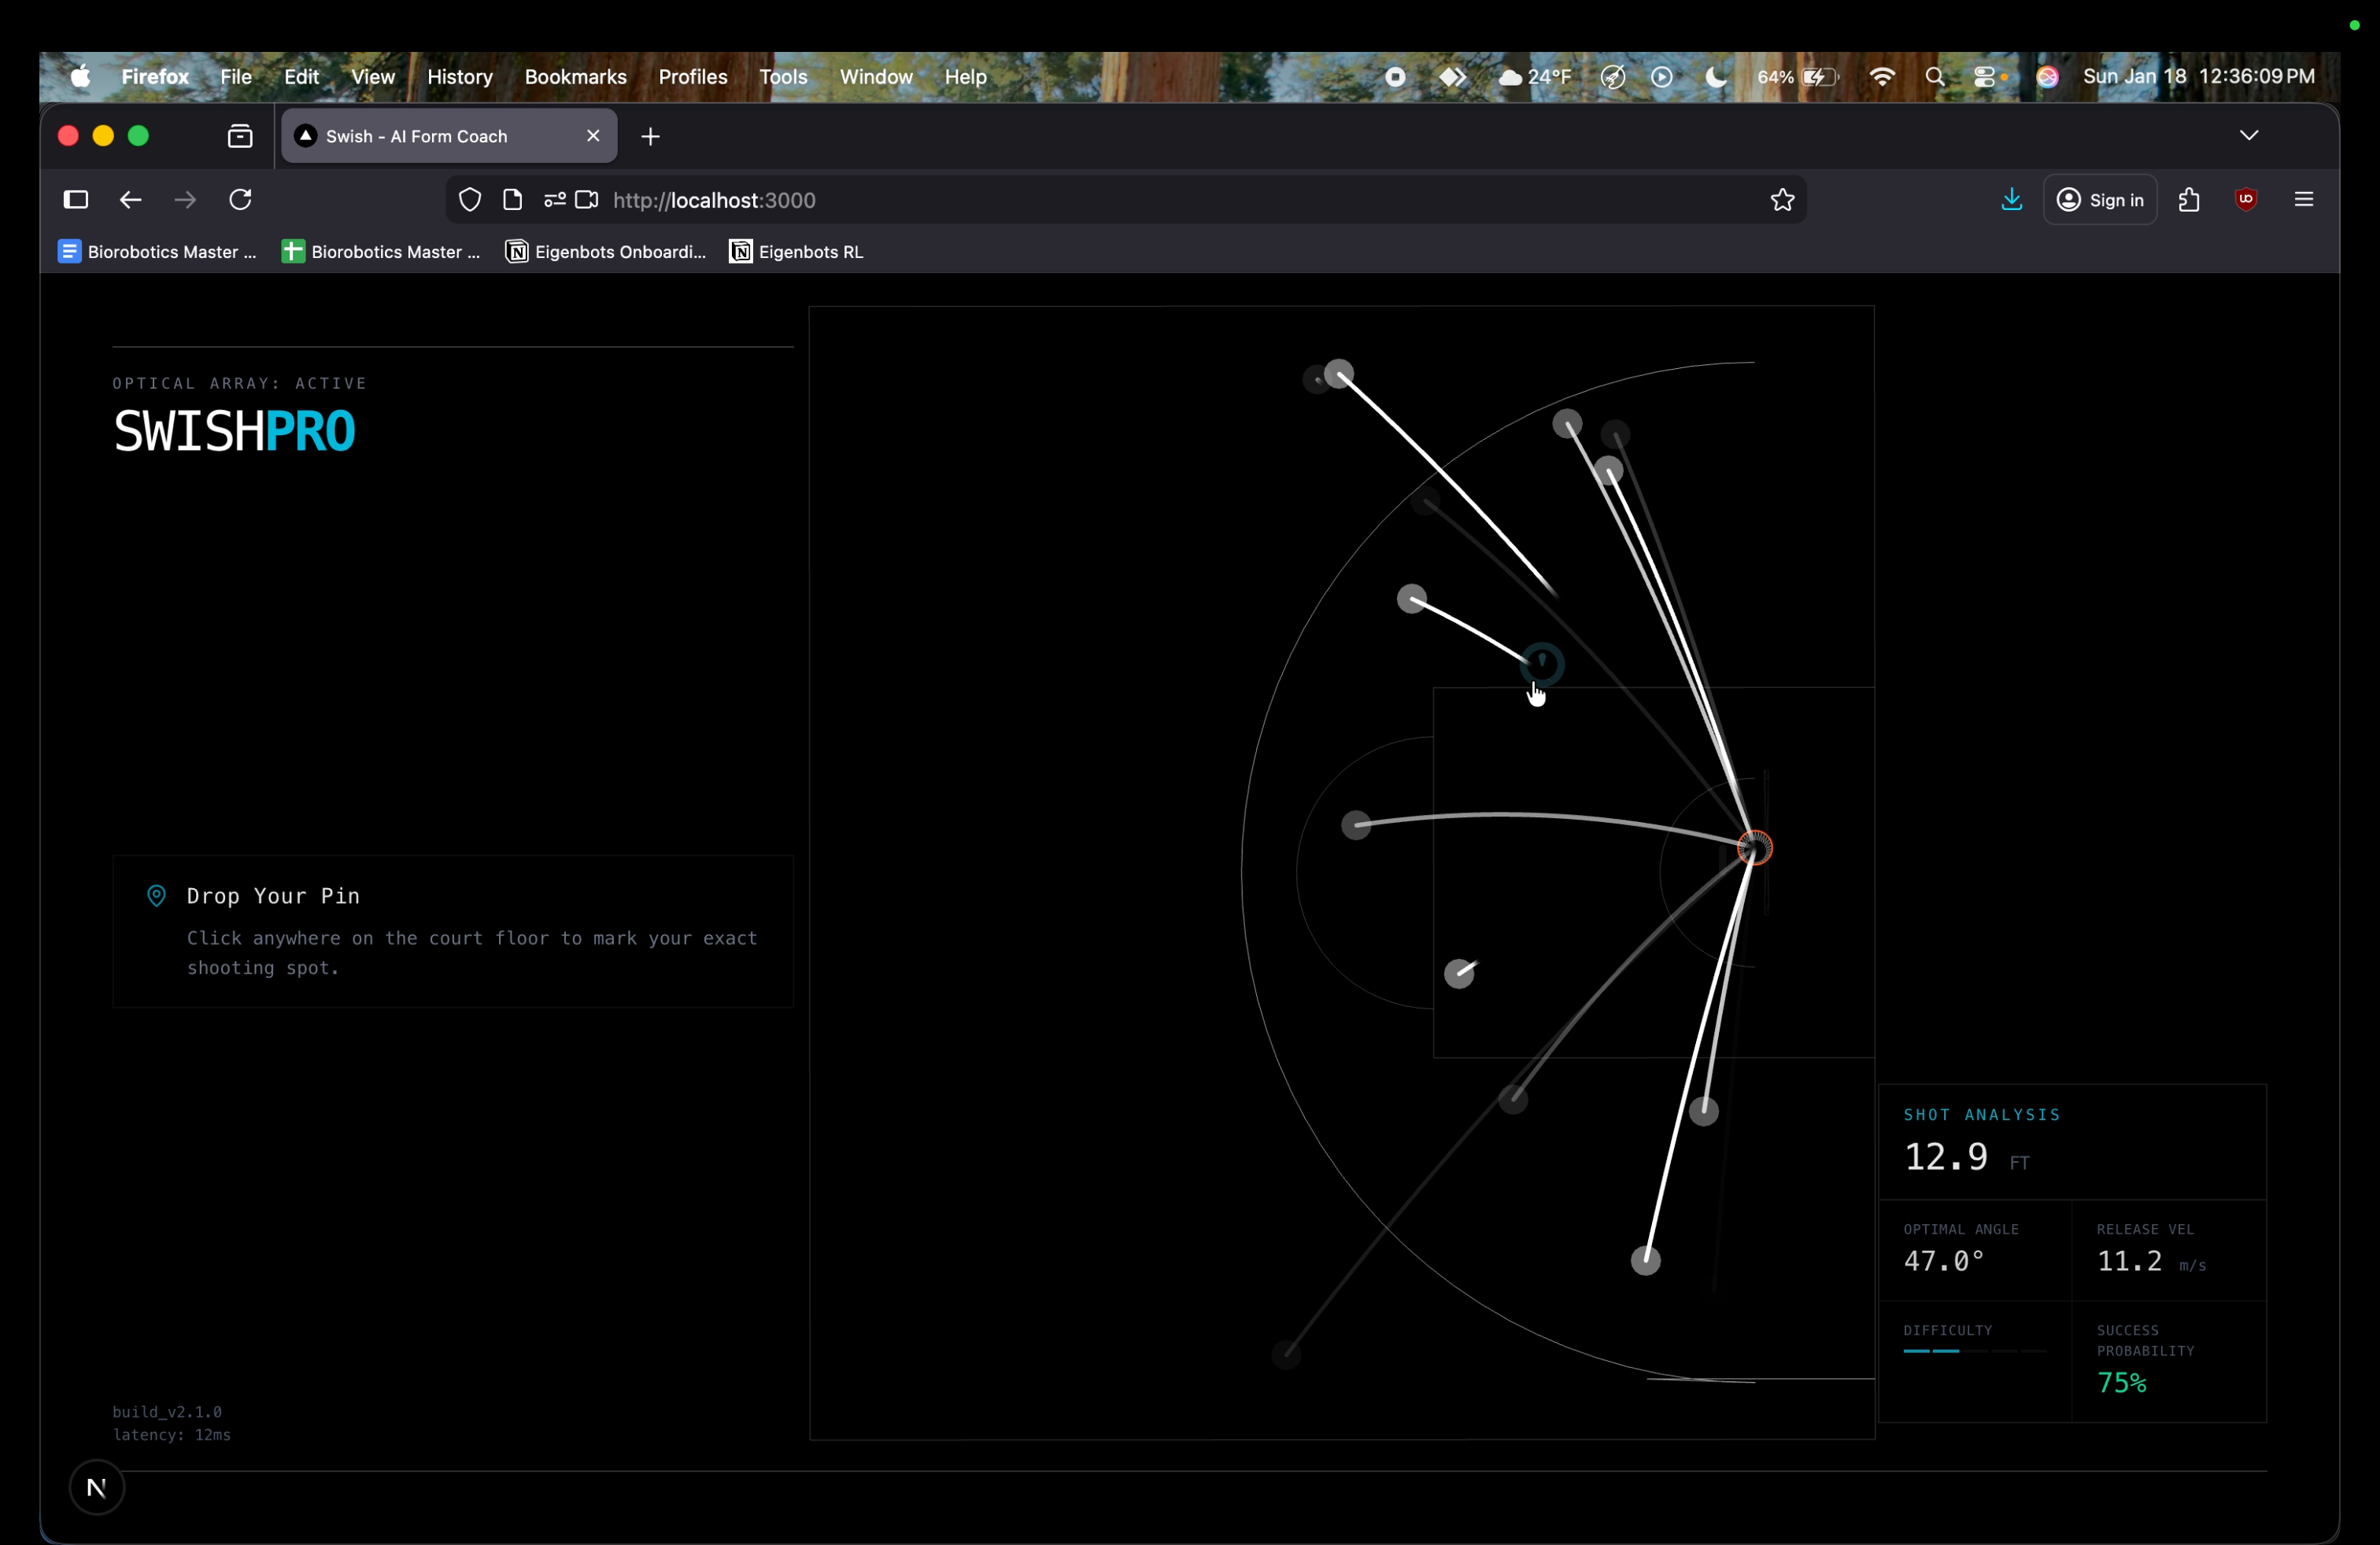Toggle the Firefox sidebar icon

tap(76, 200)
